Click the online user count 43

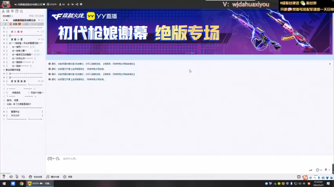pos(62,4)
